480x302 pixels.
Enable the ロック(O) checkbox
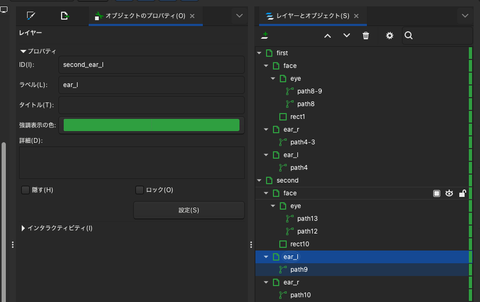(x=140, y=190)
